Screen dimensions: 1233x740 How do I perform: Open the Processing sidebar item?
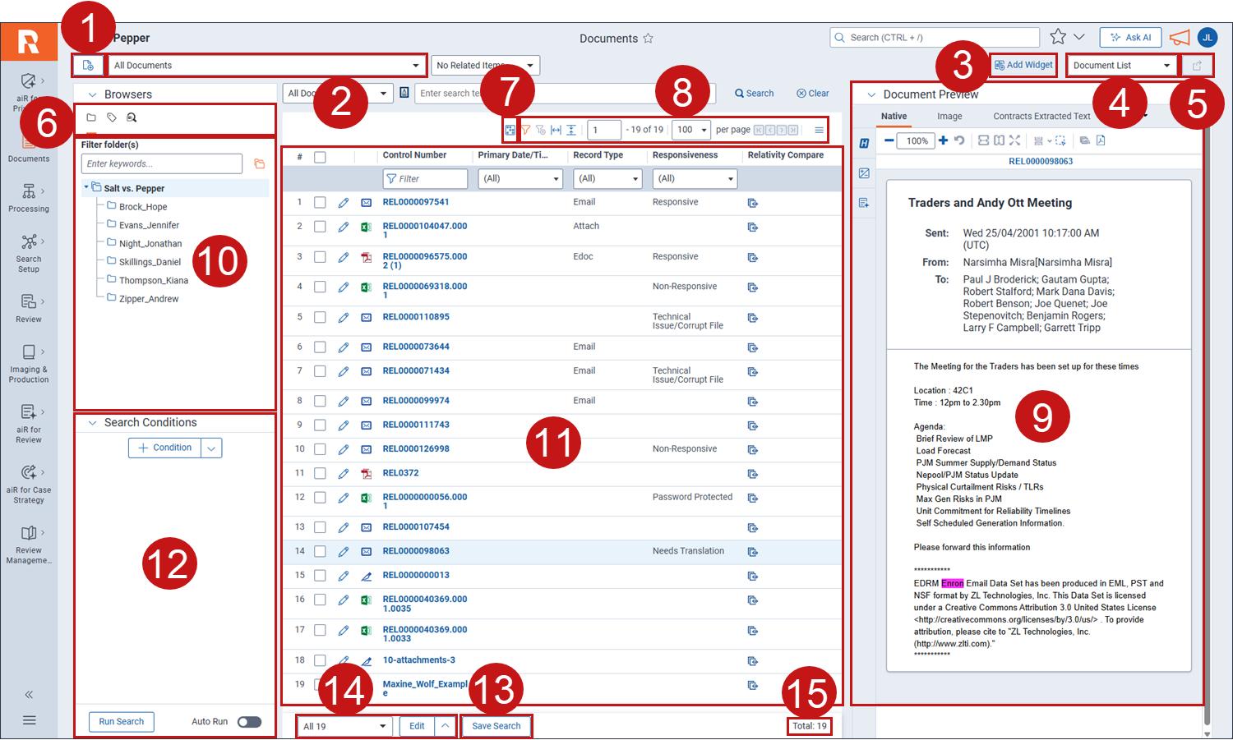29,198
